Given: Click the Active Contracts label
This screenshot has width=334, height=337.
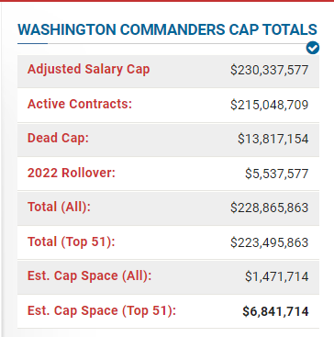Looking at the screenshot, I should pos(80,104).
